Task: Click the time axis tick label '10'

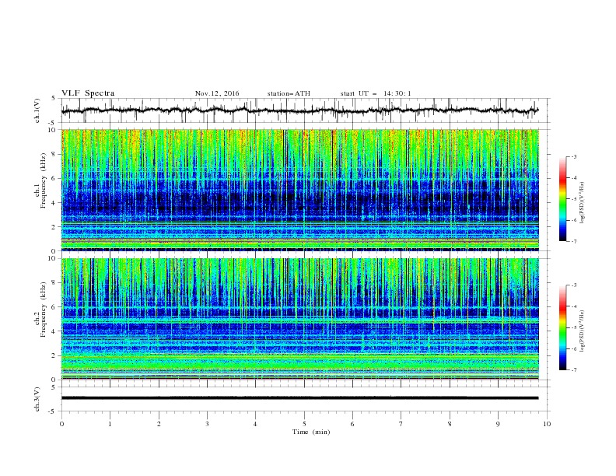Action: click(x=547, y=424)
